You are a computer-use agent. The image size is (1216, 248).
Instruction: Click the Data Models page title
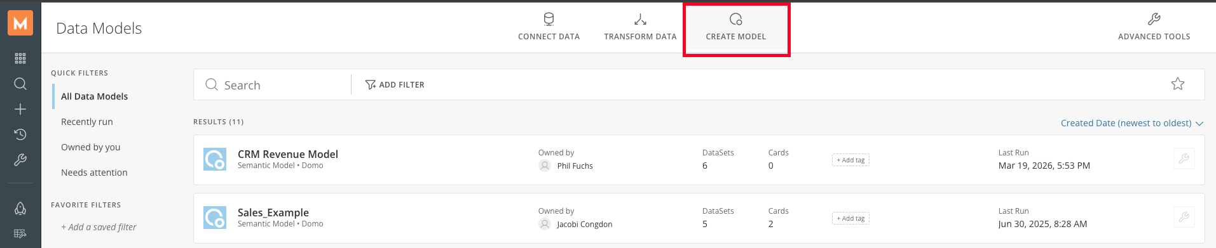pos(99,28)
